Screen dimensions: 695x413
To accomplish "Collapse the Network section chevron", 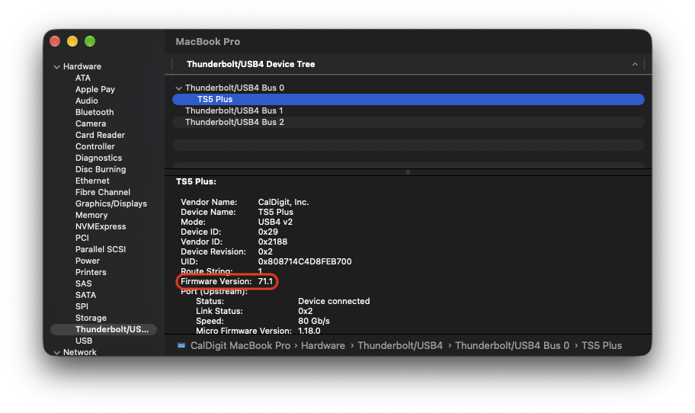I will [56, 353].
